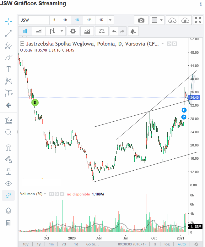Select the 5 minute interval
The height and width of the screenshot is (247, 205).
pos(54,20)
